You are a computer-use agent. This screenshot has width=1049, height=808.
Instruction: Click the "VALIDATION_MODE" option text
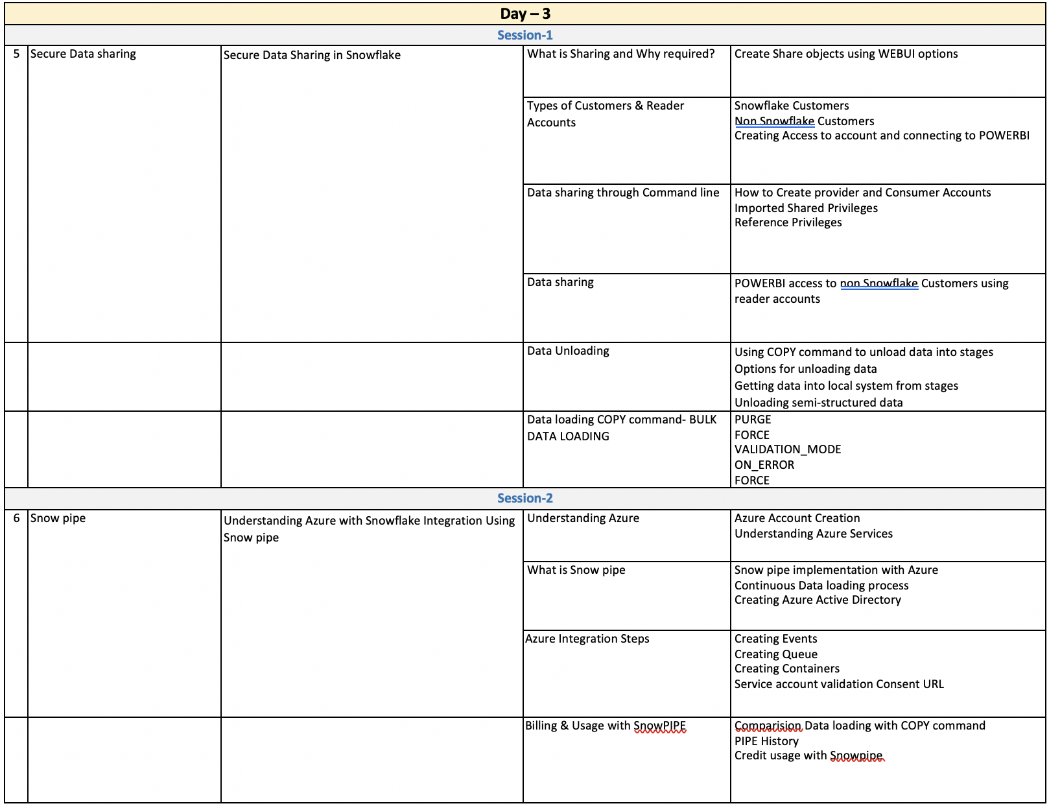click(x=787, y=449)
